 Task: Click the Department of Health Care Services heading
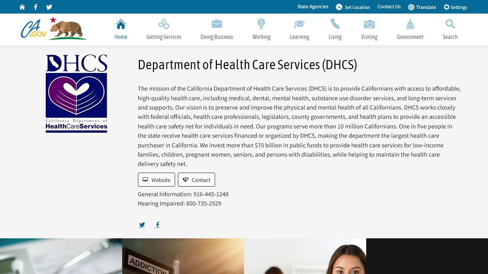[248, 65]
